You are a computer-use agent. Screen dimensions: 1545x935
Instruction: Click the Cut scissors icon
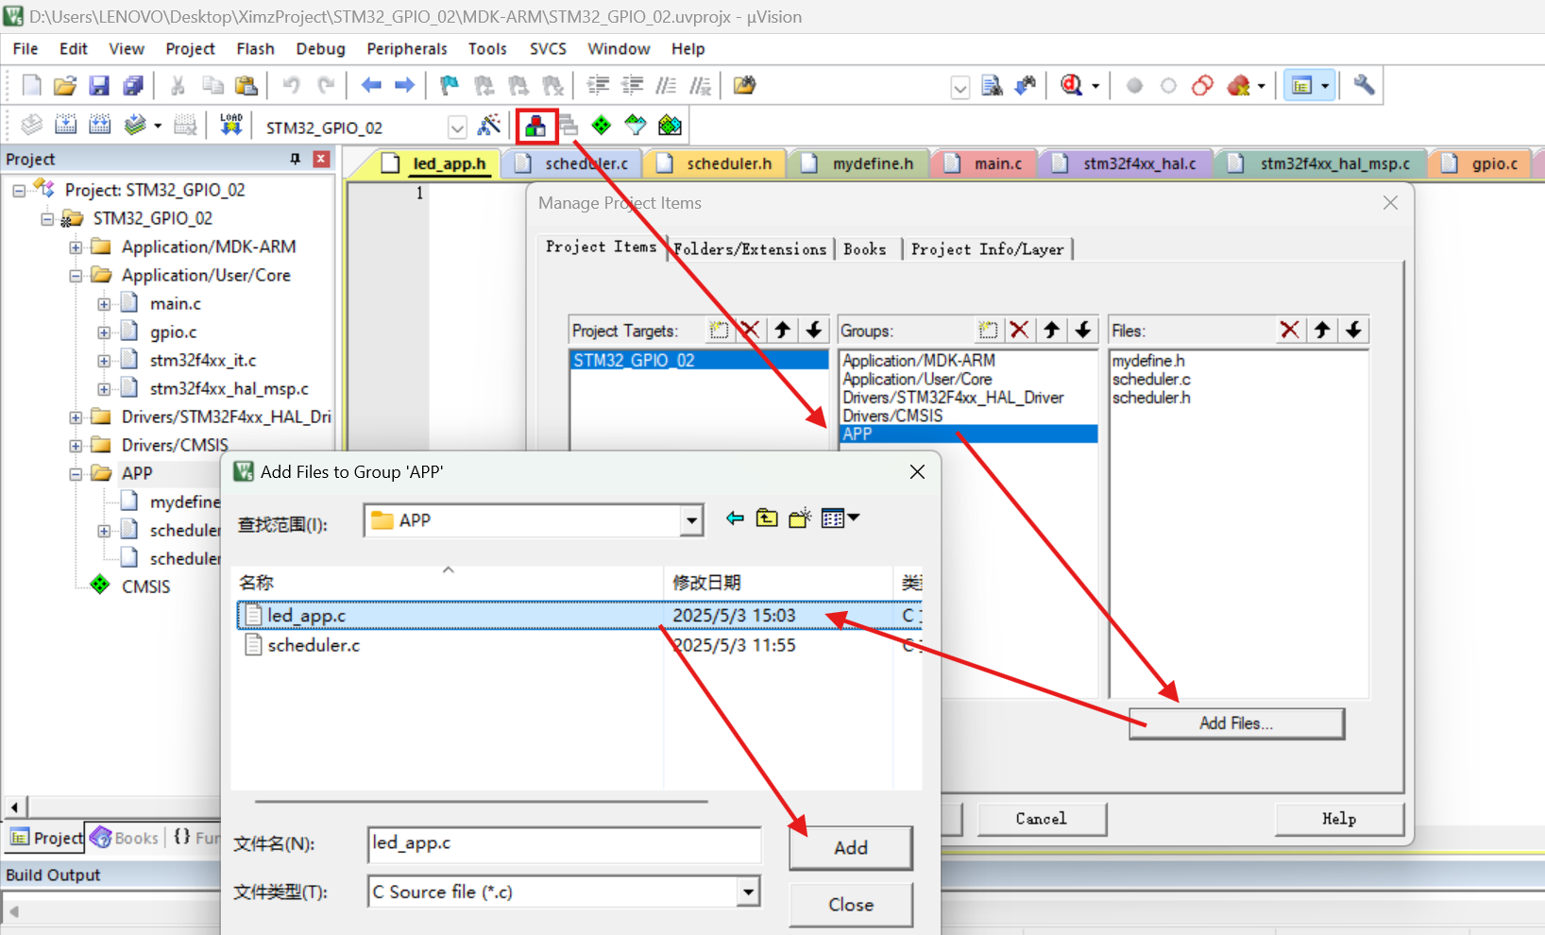tap(178, 86)
